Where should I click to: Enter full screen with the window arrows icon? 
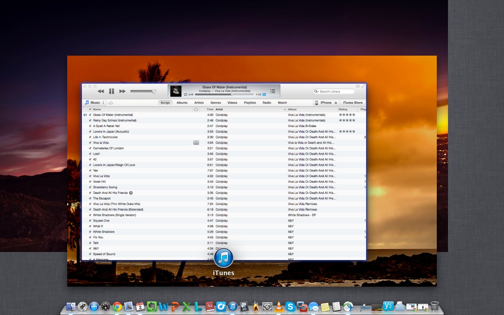[x=364, y=86]
